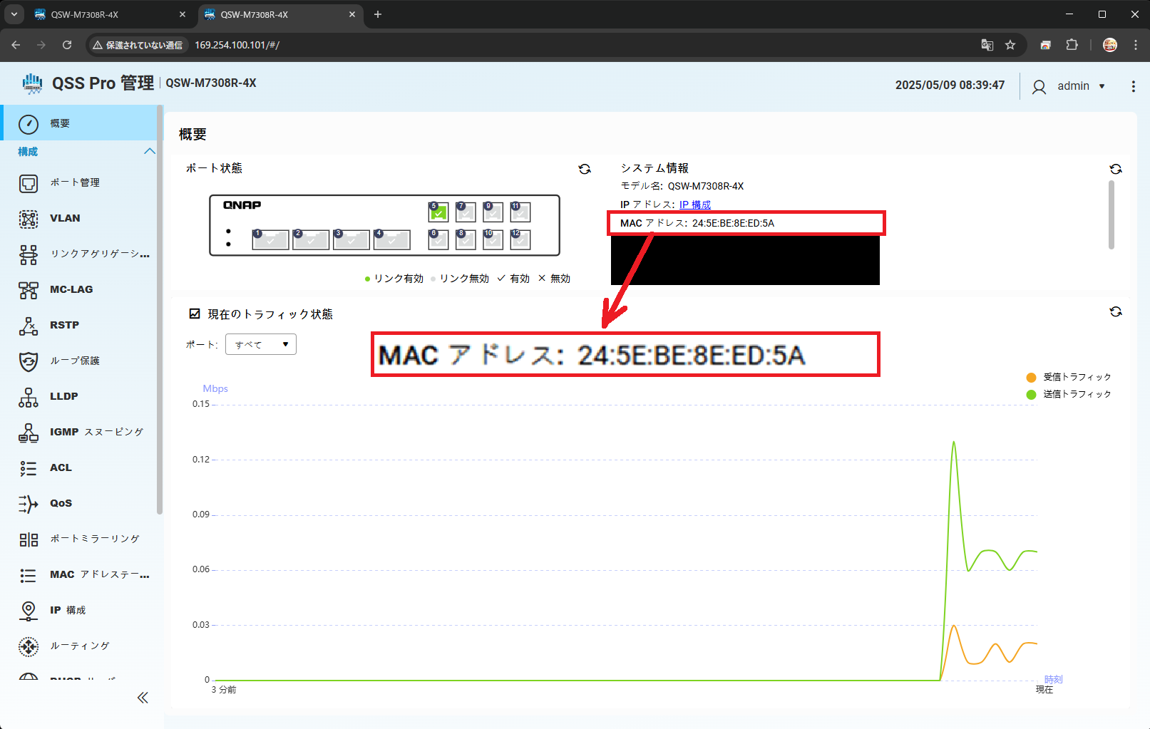
Task: Open Chrome three-dot browser menu
Action: pos(1135,45)
